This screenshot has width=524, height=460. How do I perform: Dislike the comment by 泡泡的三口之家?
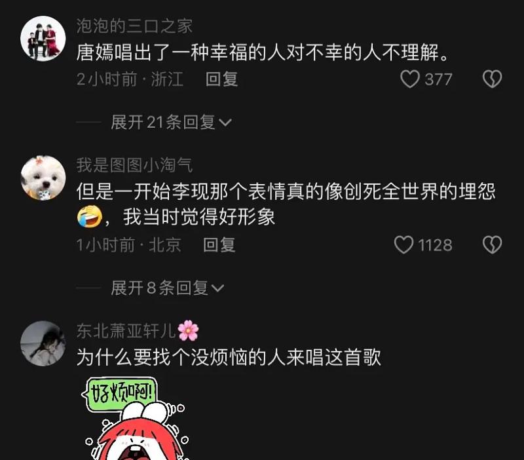pos(493,79)
